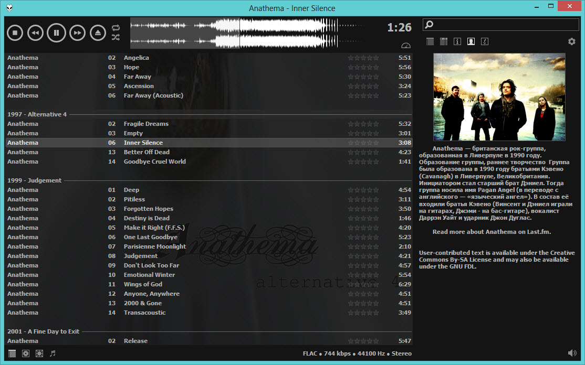Stop playback with the stop button

(15, 33)
